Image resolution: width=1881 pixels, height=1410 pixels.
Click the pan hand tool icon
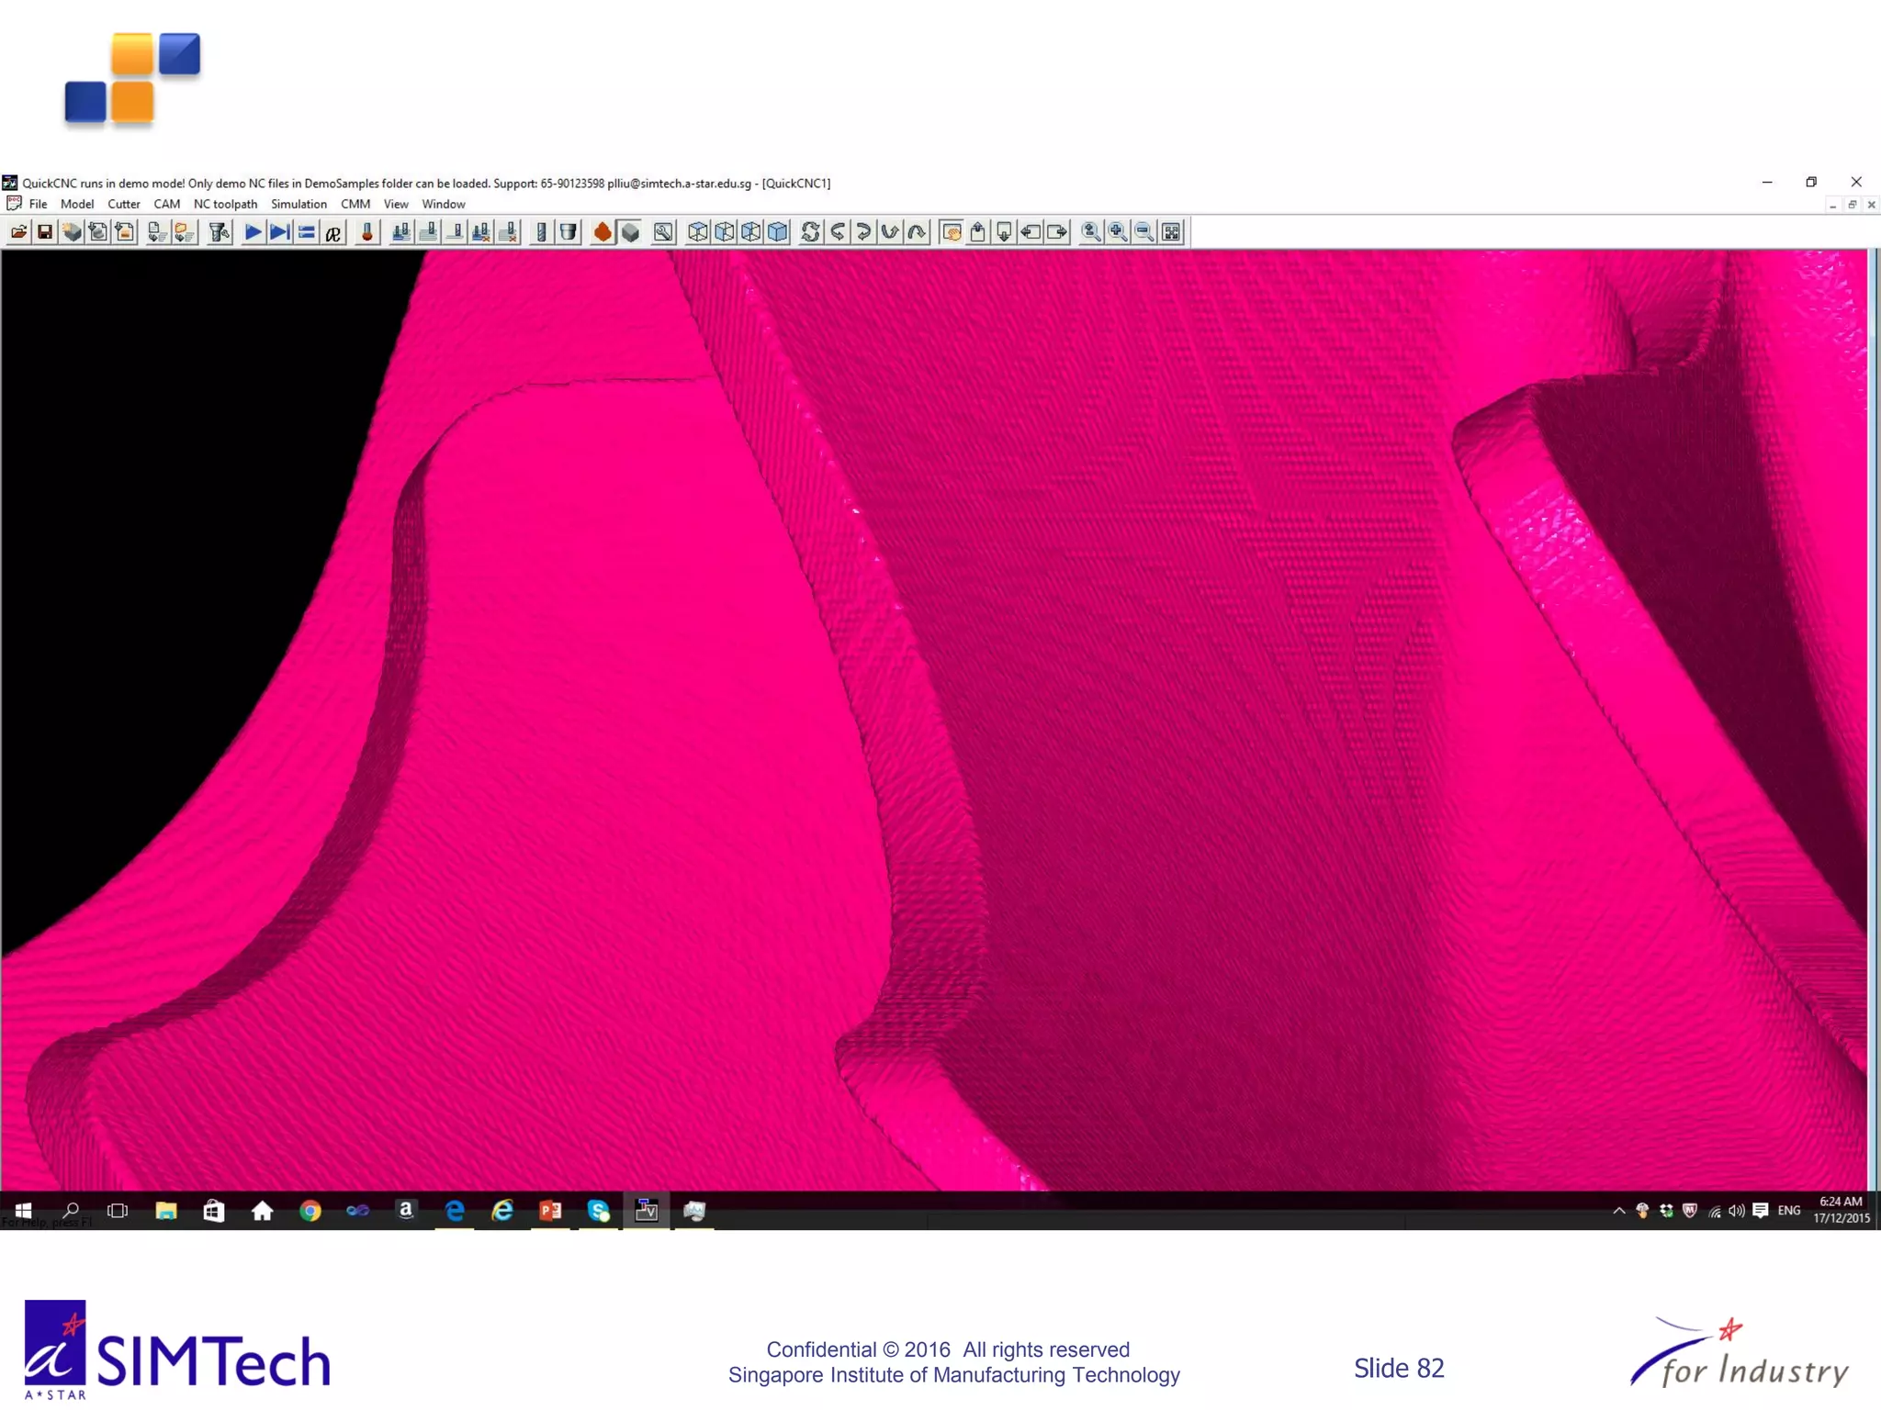point(952,232)
